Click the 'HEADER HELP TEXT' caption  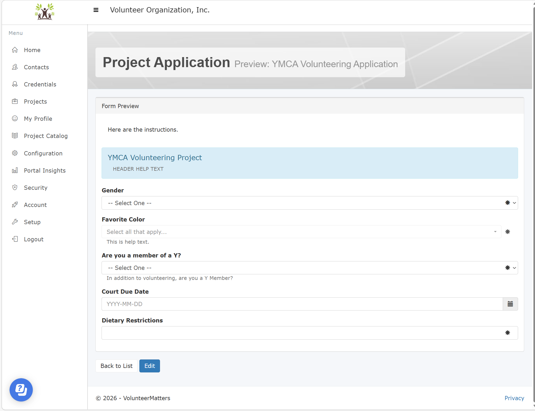[x=138, y=169]
